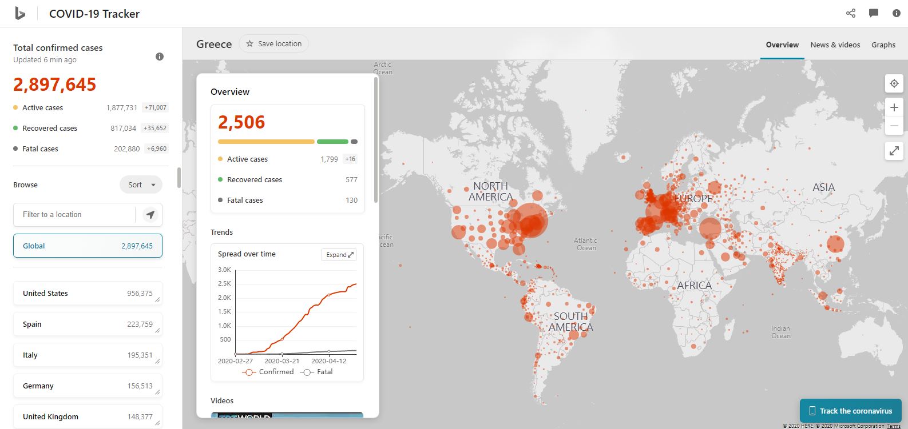Use my location arrow icon
The image size is (908, 429).
coord(150,215)
